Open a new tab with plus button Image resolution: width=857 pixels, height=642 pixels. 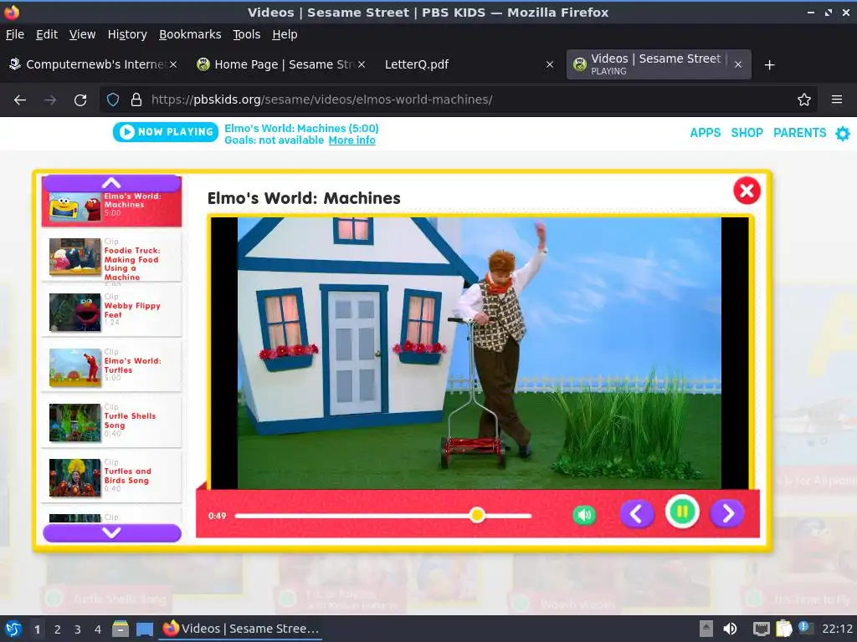pos(770,65)
